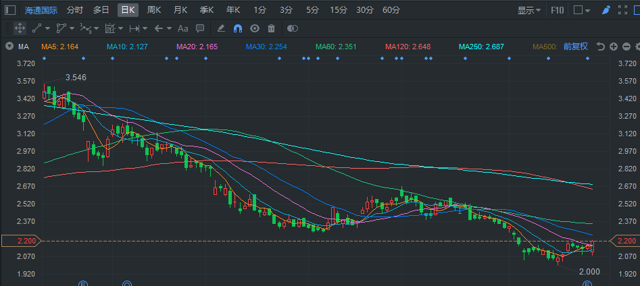
Task: Zoom out with the minus icon
Action: pyautogui.click(x=626, y=47)
